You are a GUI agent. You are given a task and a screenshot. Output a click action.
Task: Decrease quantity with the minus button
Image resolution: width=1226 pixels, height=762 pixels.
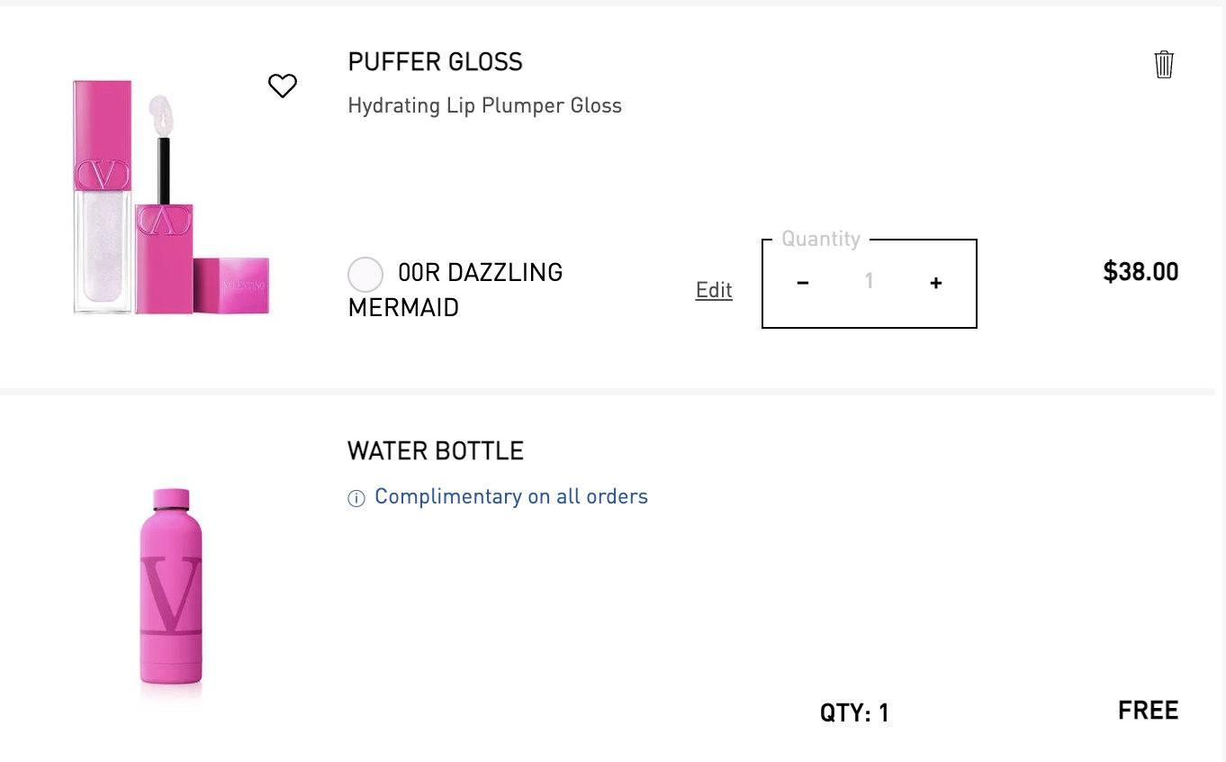803,283
